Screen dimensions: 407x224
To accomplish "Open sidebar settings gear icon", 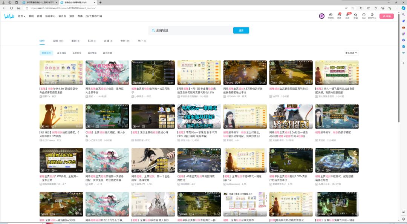I will click(403, 219).
